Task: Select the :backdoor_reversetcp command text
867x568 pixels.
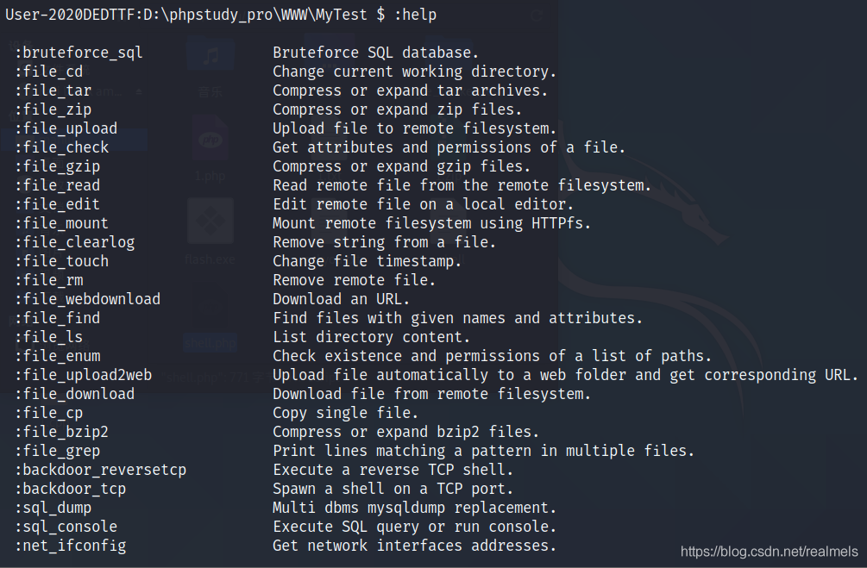Action: coord(100,471)
